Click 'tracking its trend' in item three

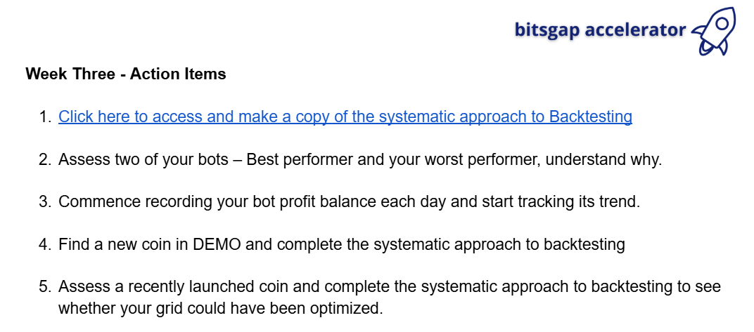tap(579, 202)
